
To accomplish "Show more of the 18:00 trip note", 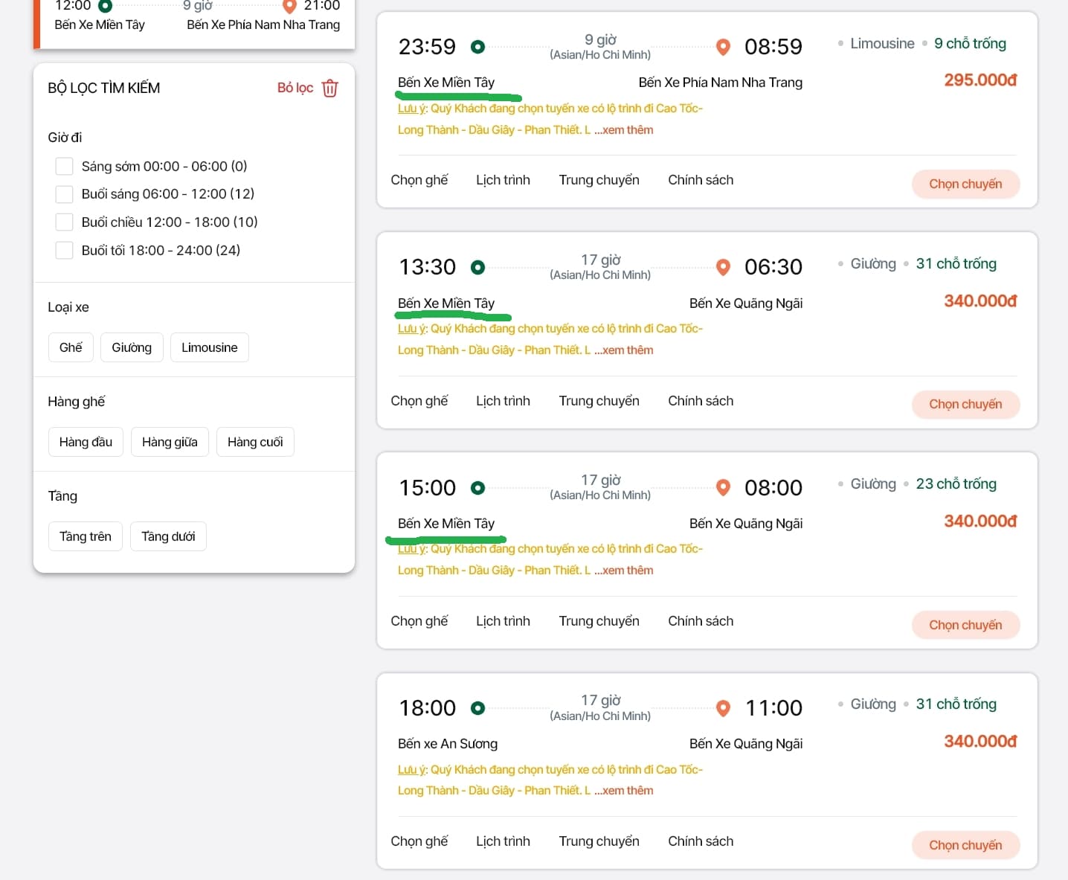I will click(x=627, y=791).
